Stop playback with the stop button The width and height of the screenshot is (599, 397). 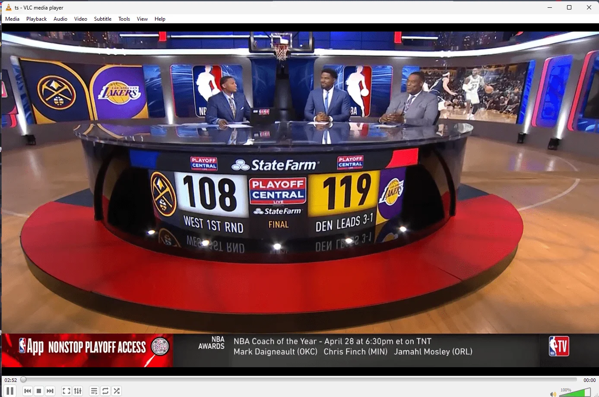[x=39, y=391]
